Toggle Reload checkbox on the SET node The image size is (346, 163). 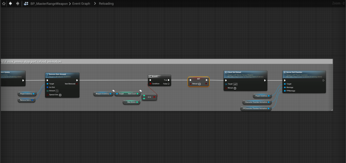tap(199, 84)
